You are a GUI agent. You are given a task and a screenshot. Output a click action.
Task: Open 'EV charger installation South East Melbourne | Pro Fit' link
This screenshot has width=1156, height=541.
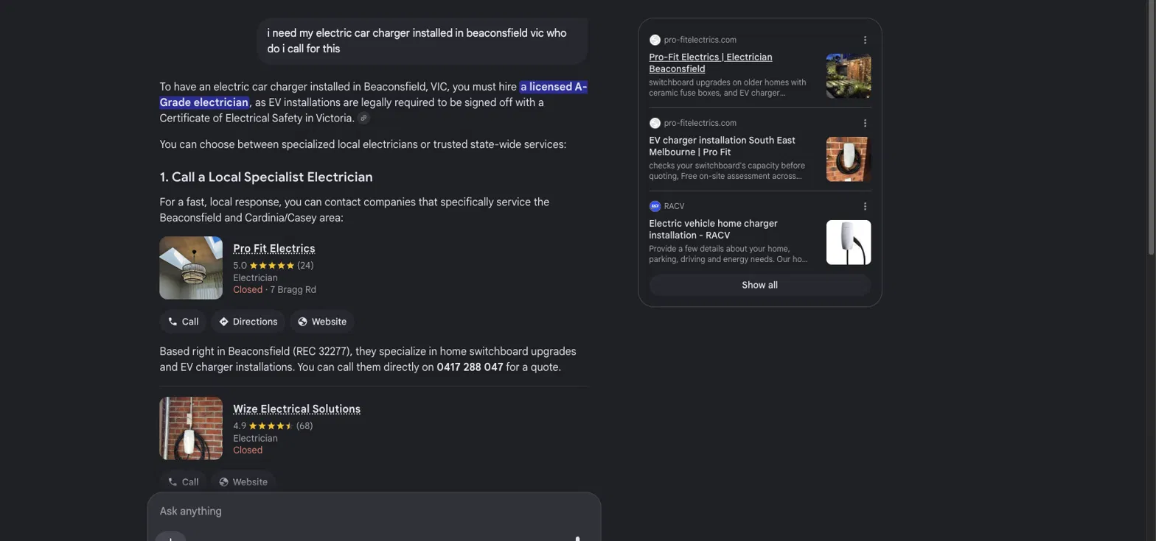[x=722, y=146]
